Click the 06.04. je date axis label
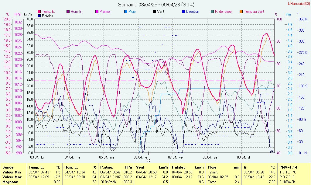311x185 pixels. tap(140, 157)
